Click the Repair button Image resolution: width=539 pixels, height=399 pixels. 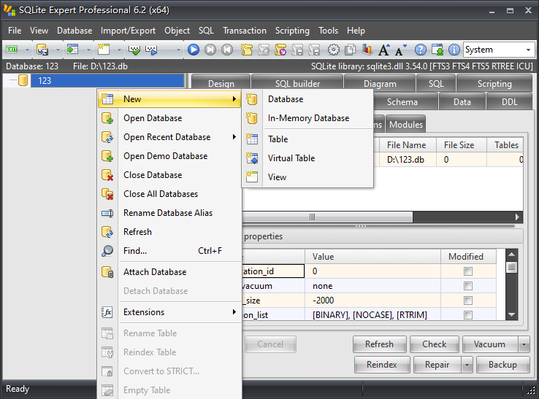click(437, 365)
